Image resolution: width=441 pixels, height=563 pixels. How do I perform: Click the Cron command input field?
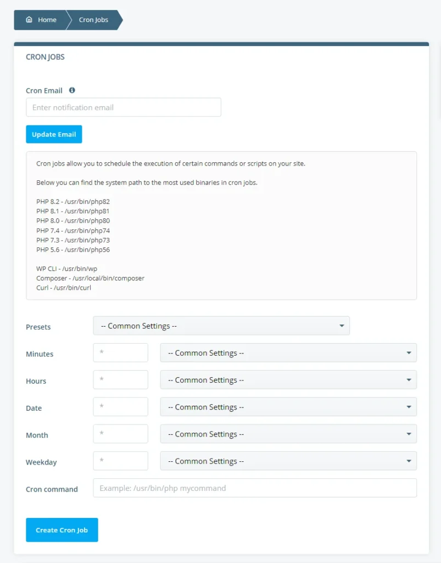[255, 488]
